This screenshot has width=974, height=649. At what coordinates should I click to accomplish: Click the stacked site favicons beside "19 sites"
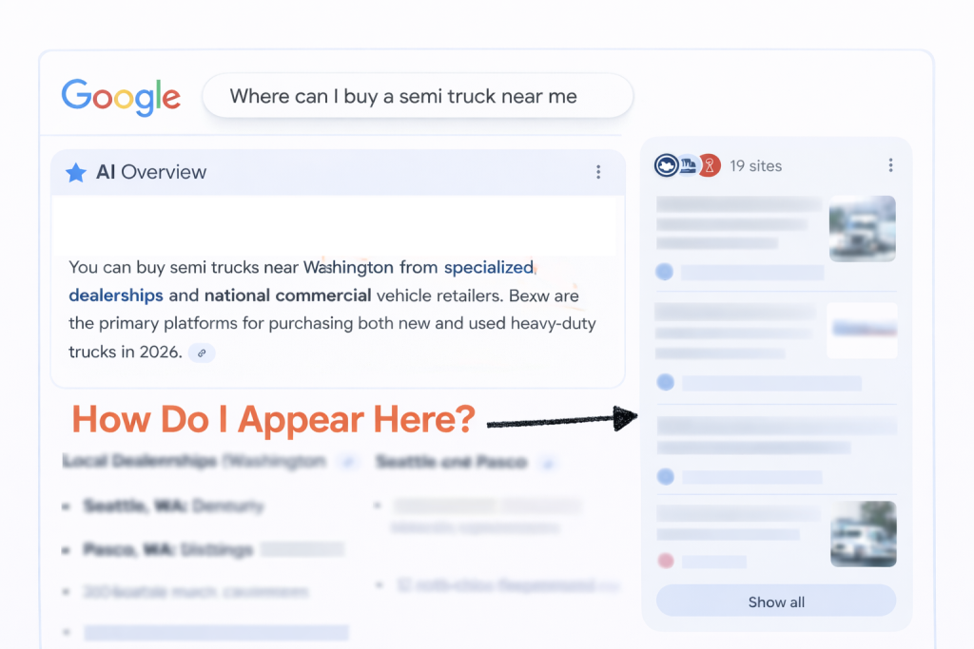[688, 165]
